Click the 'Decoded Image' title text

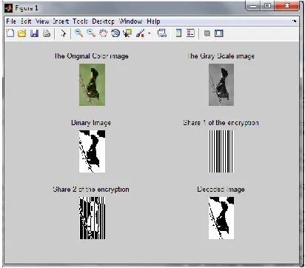click(x=221, y=190)
